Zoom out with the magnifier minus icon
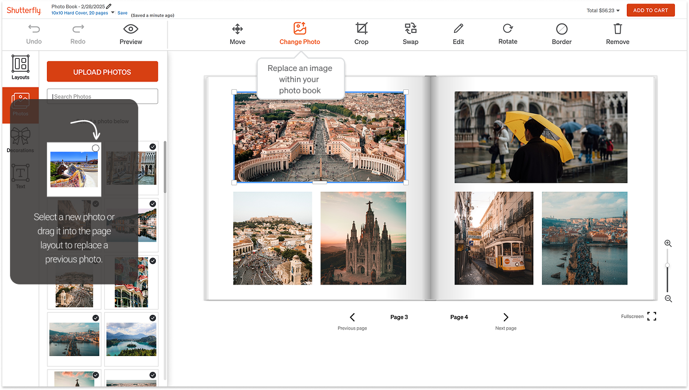Viewport: 689px width, 390px height. coord(668,299)
